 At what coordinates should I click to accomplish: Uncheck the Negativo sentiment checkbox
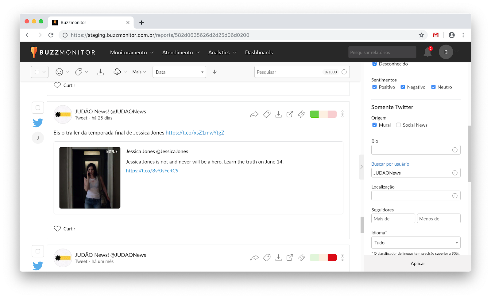403,87
